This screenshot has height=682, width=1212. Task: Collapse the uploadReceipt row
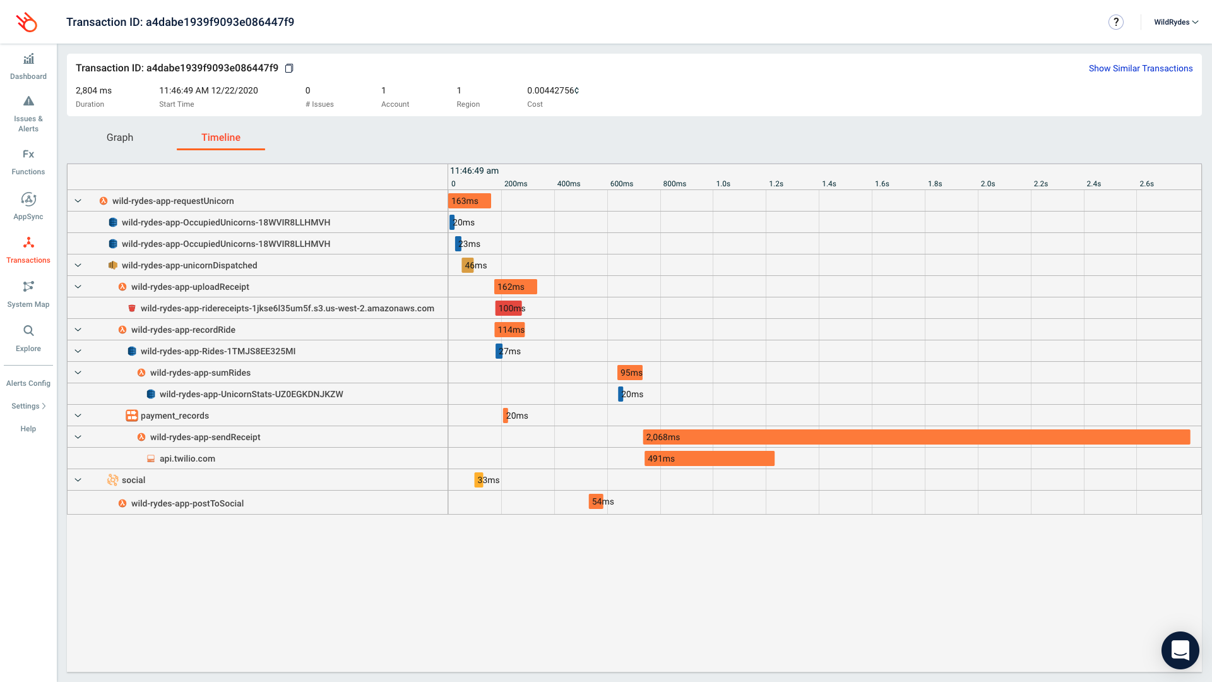click(x=78, y=287)
